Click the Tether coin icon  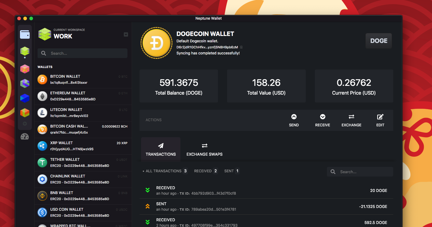(42, 163)
